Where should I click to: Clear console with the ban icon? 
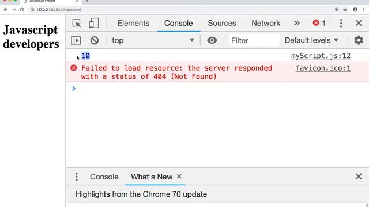pyautogui.click(x=95, y=40)
